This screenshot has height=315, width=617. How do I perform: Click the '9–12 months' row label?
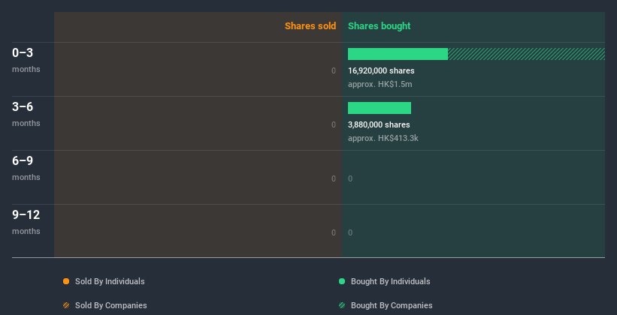point(26,222)
